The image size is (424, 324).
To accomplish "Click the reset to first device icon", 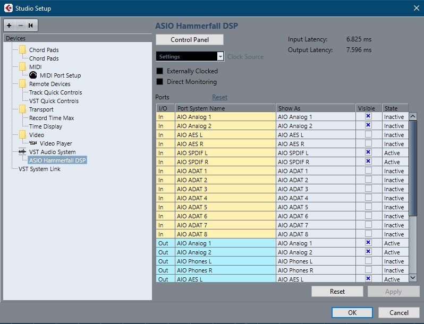I will tap(31, 25).
